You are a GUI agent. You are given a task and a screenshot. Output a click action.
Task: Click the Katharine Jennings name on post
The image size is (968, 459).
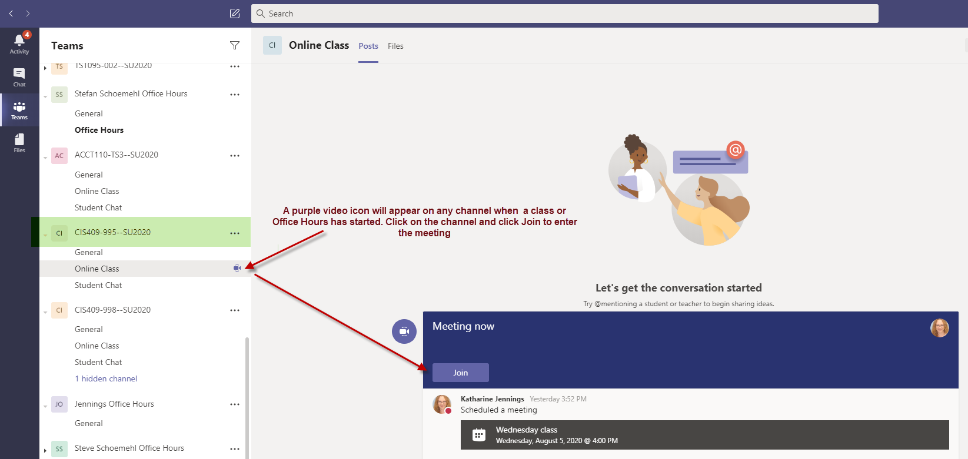(492, 399)
